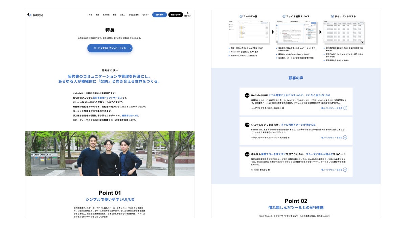406x228 pixels.
Task: Open 導入インタビューを見る for シェアリングテクノロジー
Action: pyautogui.click(x=332, y=108)
